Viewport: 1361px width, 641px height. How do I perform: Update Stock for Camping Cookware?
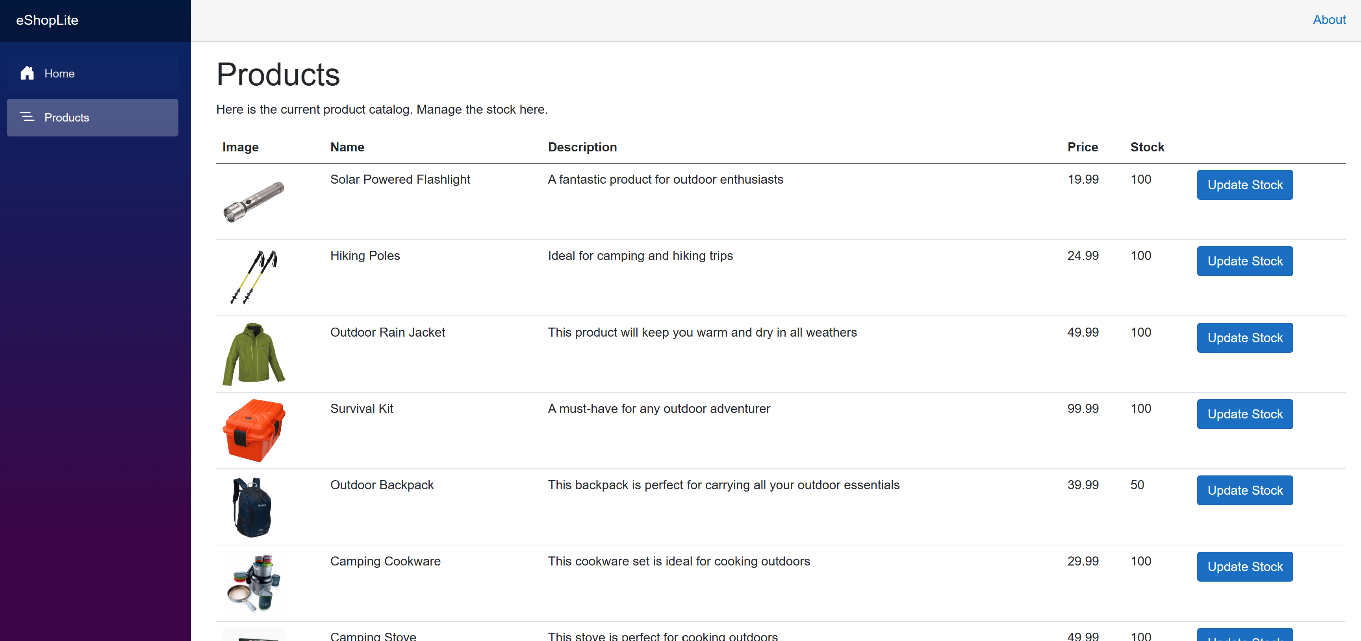click(x=1244, y=567)
